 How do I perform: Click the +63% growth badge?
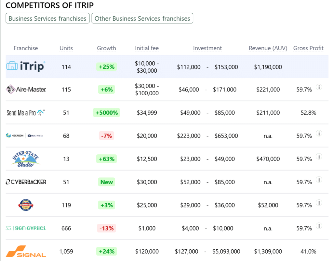coord(106,159)
